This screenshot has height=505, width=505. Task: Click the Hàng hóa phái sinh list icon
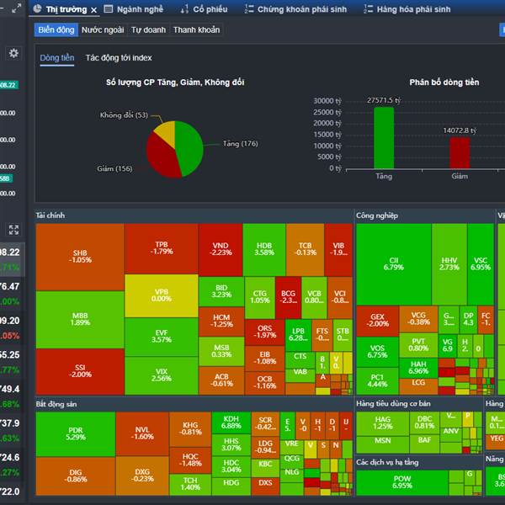pyautogui.click(x=368, y=9)
